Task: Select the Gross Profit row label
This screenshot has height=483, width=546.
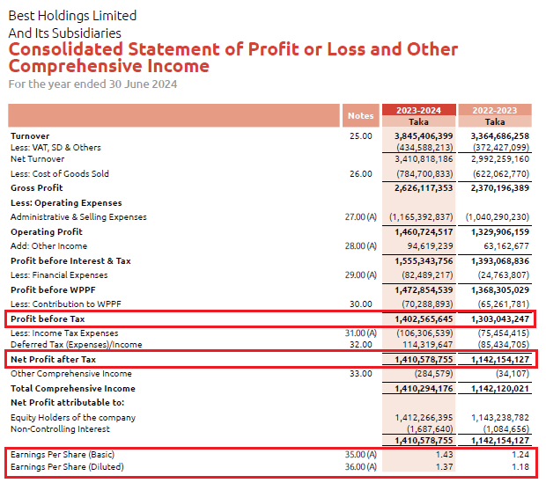Action: (x=37, y=188)
